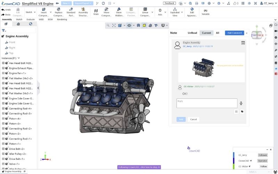Image resolution: width=278 pixels, height=174 pixels.
Task: Switch to the Evaluate tab
Action: [x=31, y=19]
